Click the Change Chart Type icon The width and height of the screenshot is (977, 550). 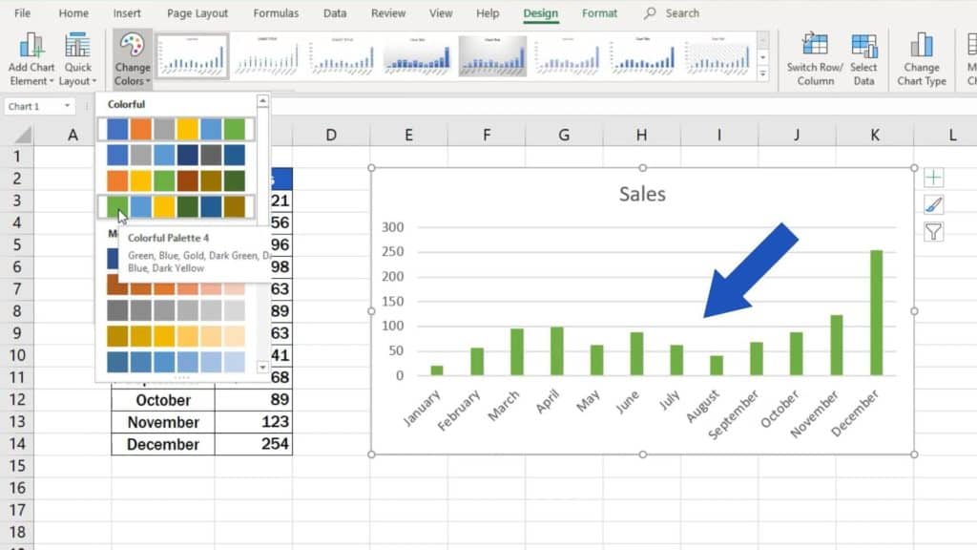921,47
